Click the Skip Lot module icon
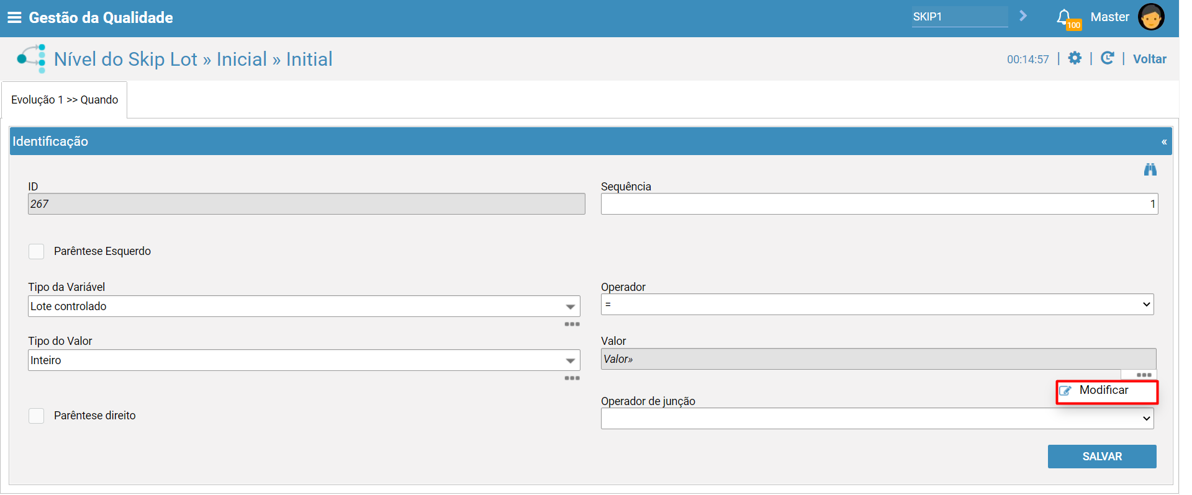 click(x=31, y=59)
